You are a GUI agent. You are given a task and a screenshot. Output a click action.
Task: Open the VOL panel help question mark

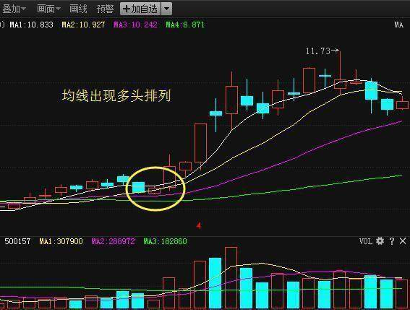pyautogui.click(x=392, y=240)
